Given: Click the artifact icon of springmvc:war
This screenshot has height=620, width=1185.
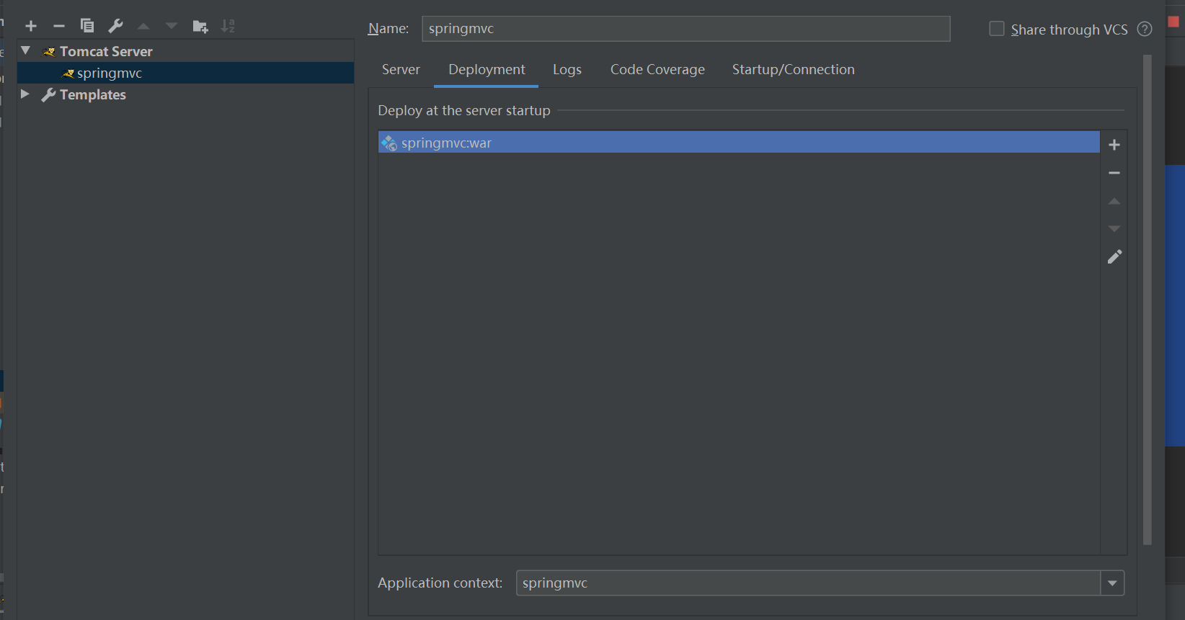Looking at the screenshot, I should point(389,143).
